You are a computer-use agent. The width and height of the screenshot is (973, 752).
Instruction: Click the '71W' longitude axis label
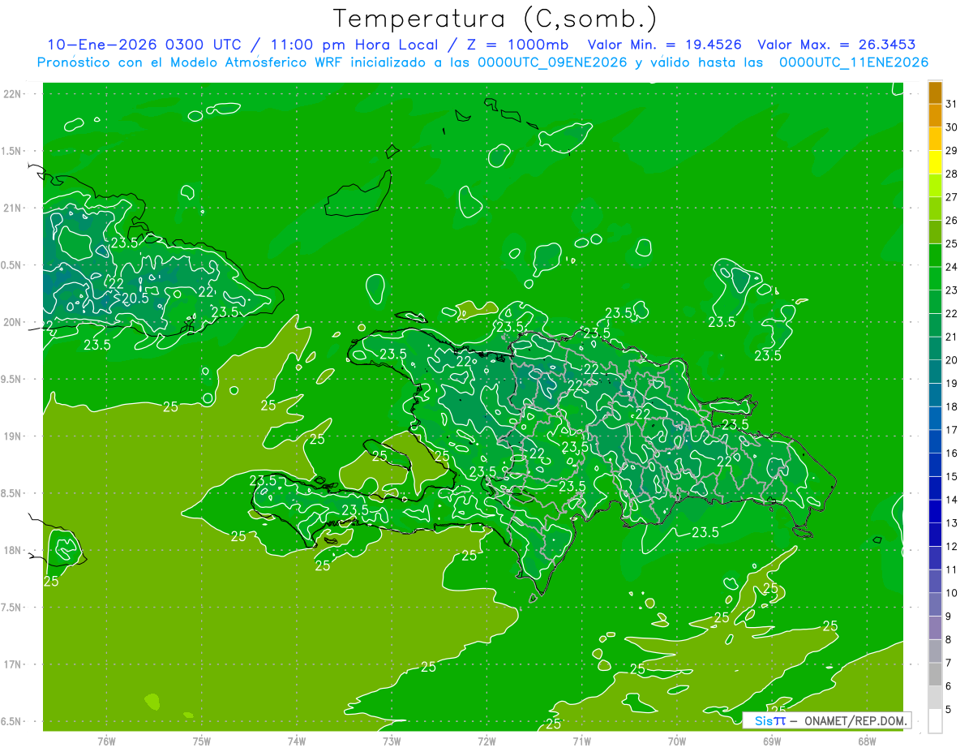click(581, 741)
